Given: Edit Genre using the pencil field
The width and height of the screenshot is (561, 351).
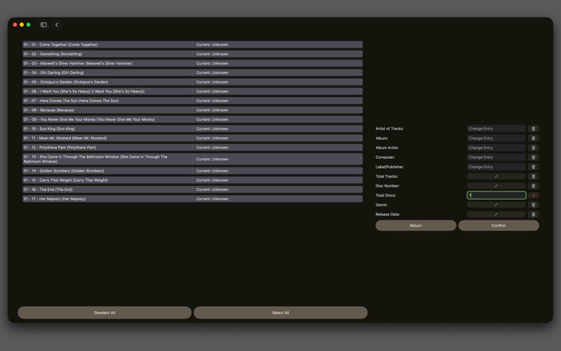Looking at the screenshot, I should point(496,205).
